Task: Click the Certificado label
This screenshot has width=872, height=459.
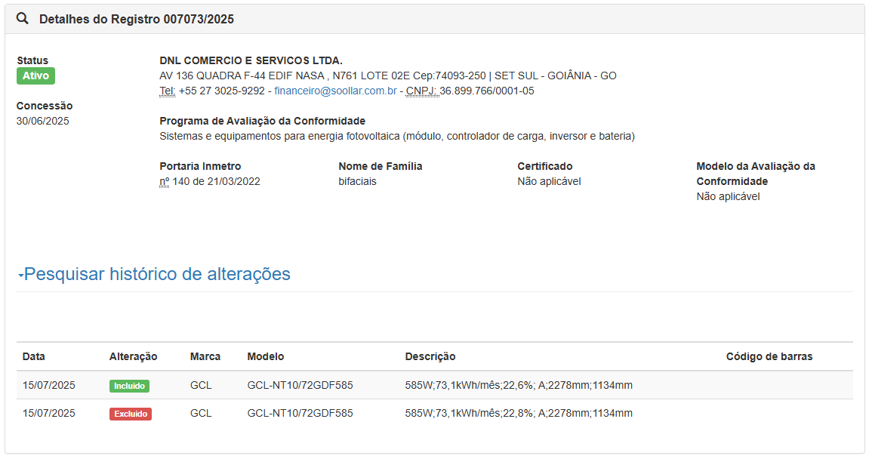Action: click(545, 166)
